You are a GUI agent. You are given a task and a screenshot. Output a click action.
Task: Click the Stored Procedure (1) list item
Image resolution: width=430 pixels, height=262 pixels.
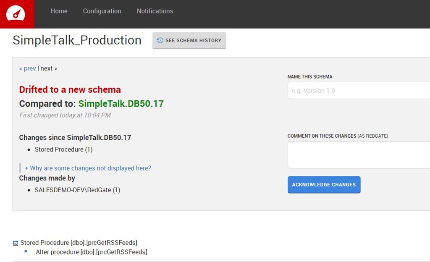[63, 149]
